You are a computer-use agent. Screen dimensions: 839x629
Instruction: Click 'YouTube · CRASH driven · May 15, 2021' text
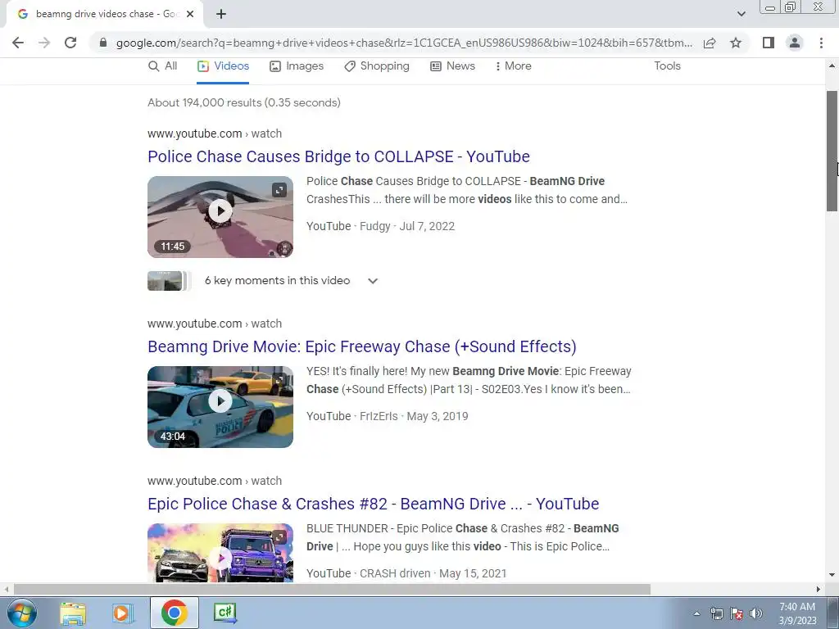(406, 573)
